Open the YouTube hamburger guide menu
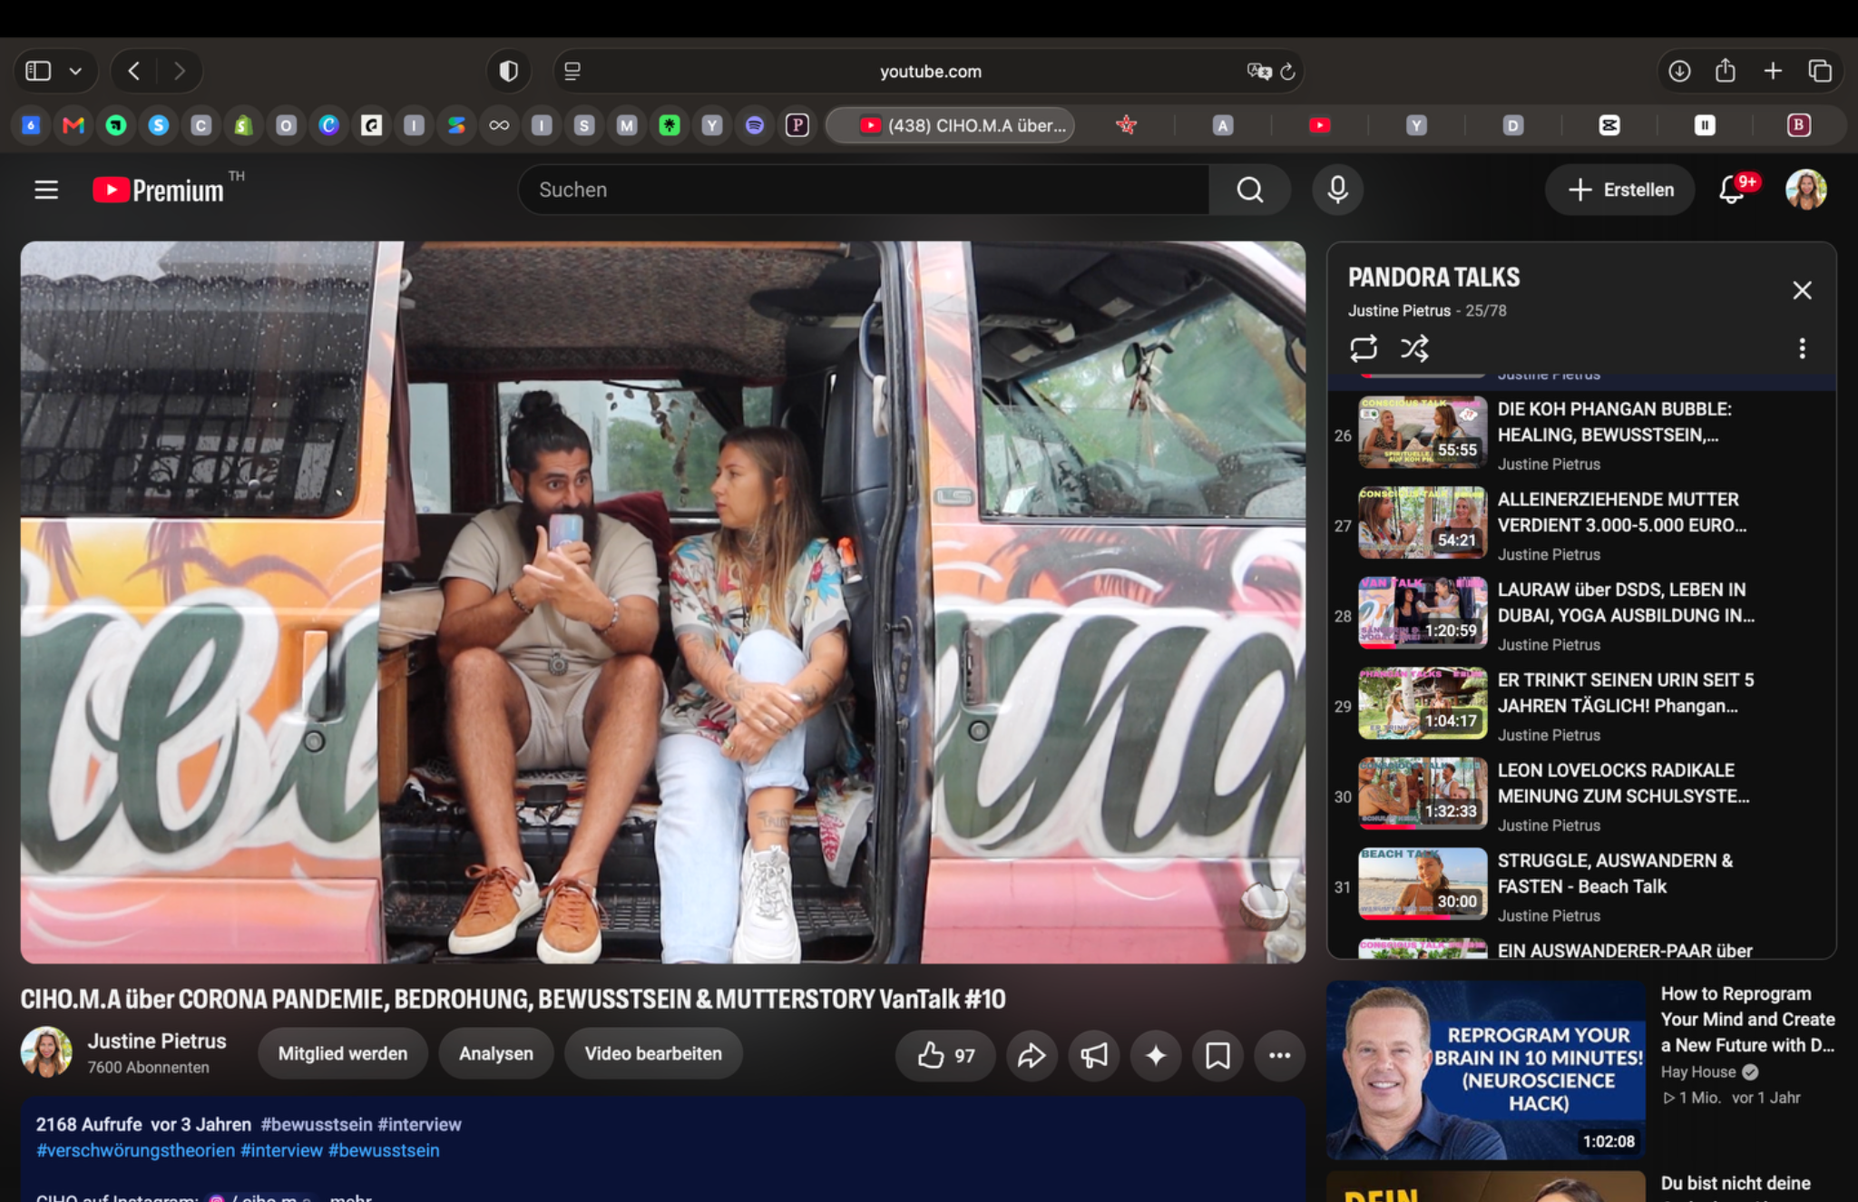The height and width of the screenshot is (1202, 1858). [46, 190]
